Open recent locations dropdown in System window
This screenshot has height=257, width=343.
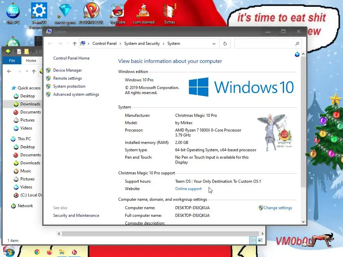[x=68, y=44]
